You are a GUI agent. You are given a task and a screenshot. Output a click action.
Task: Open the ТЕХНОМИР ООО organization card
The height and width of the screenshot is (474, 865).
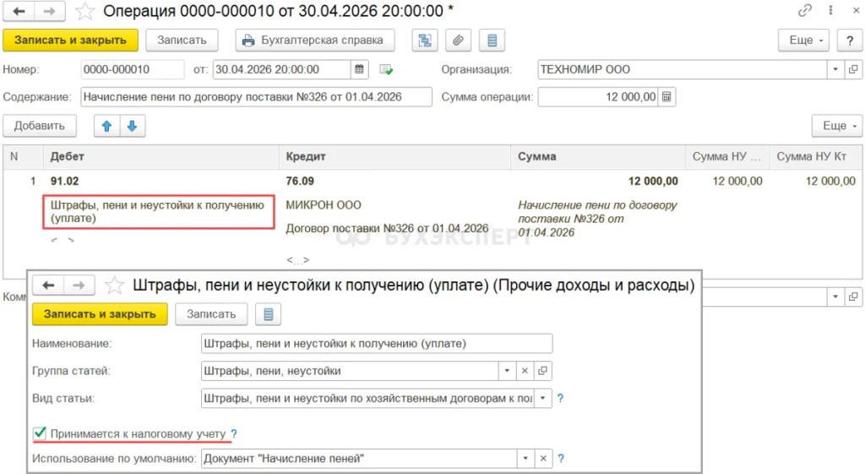pyautogui.click(x=853, y=69)
